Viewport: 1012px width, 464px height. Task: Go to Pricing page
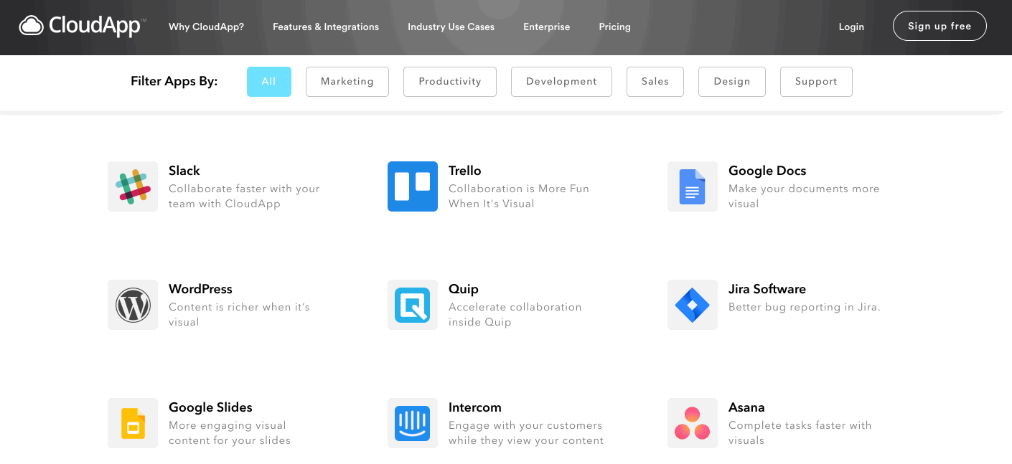pyautogui.click(x=614, y=27)
